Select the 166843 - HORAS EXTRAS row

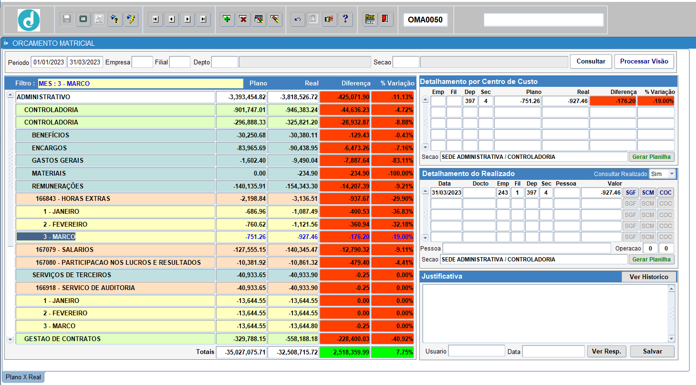pyautogui.click(x=115, y=198)
